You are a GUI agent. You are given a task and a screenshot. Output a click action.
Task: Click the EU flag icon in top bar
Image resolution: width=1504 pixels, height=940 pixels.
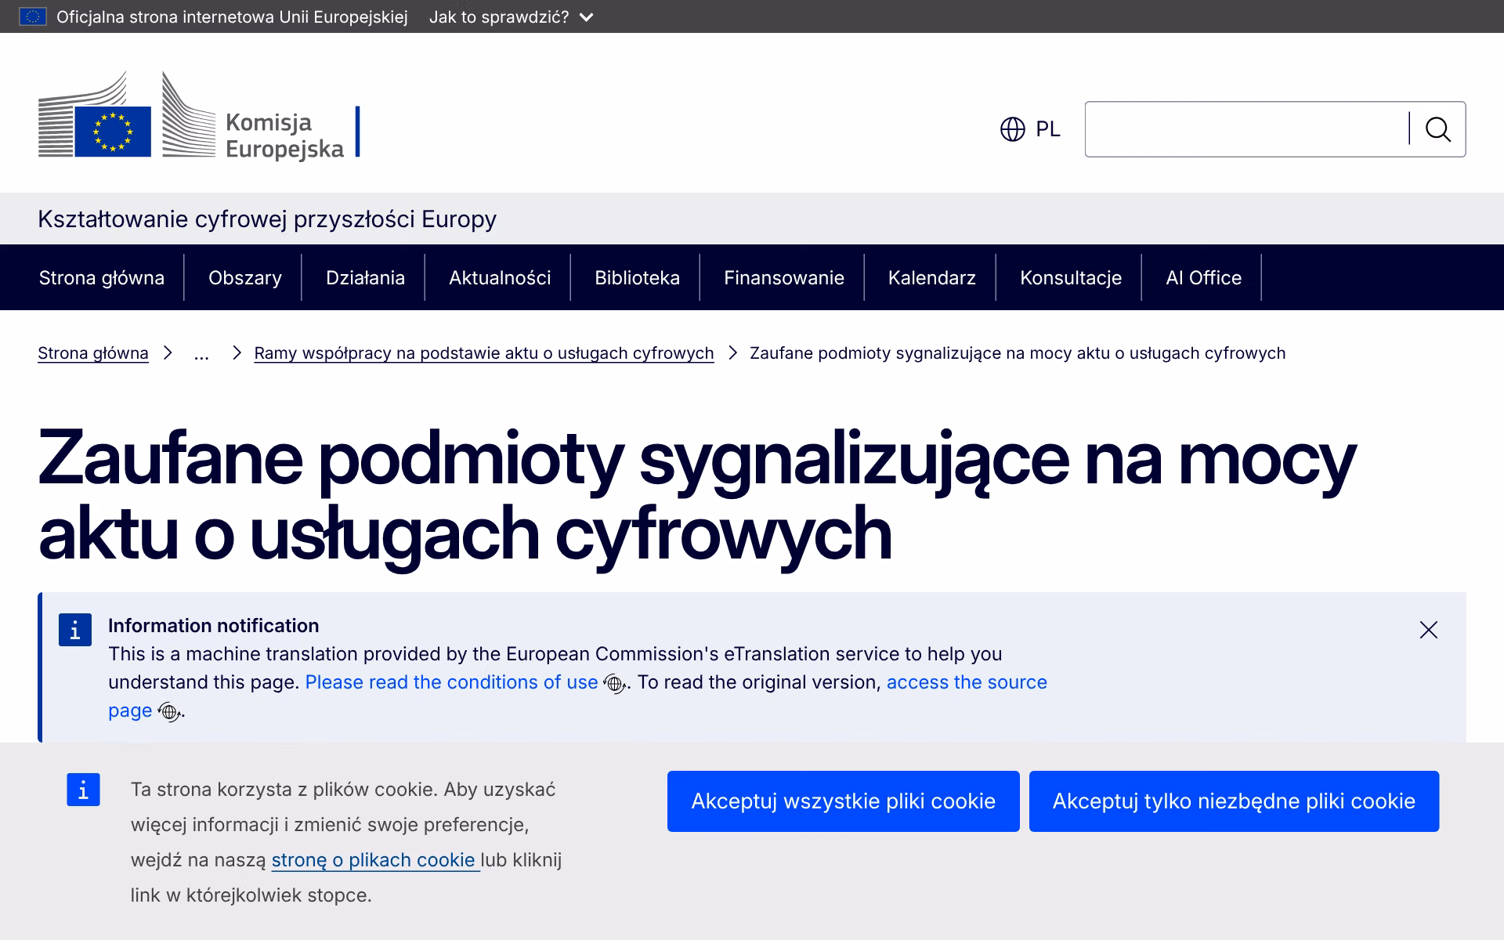click(x=33, y=16)
